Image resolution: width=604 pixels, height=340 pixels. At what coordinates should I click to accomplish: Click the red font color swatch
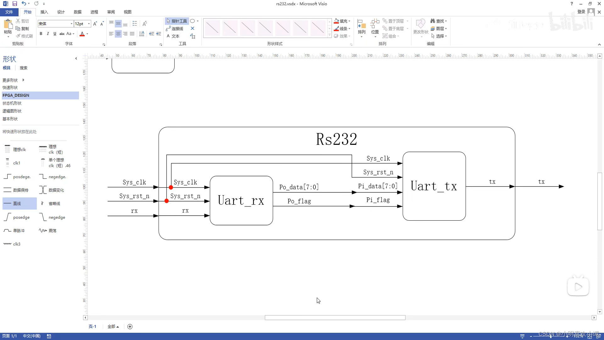pos(82,34)
